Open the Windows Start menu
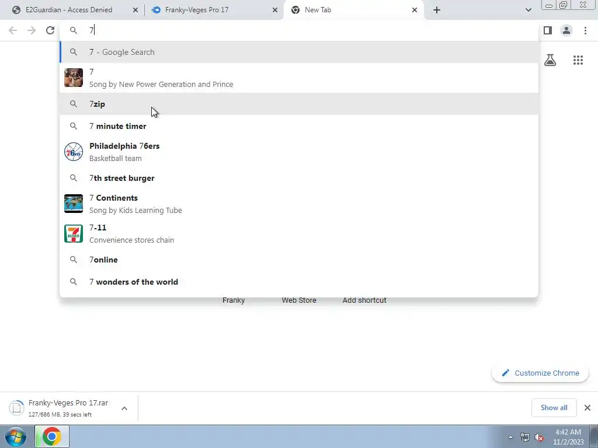Screen dimensions: 598x448 point(15,436)
